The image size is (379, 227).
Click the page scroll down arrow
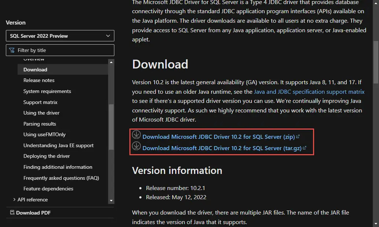[x=376, y=224]
